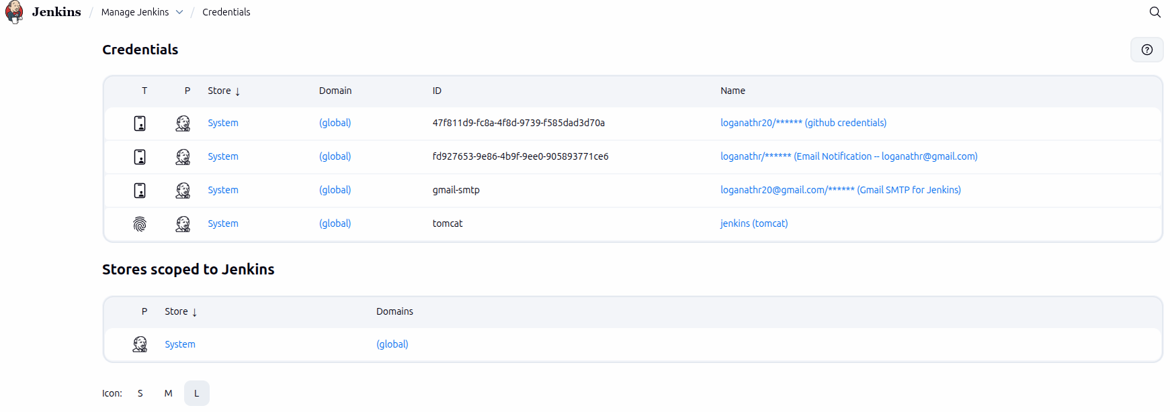
Task: Click the gmail-smtp ID cell
Action: point(456,190)
